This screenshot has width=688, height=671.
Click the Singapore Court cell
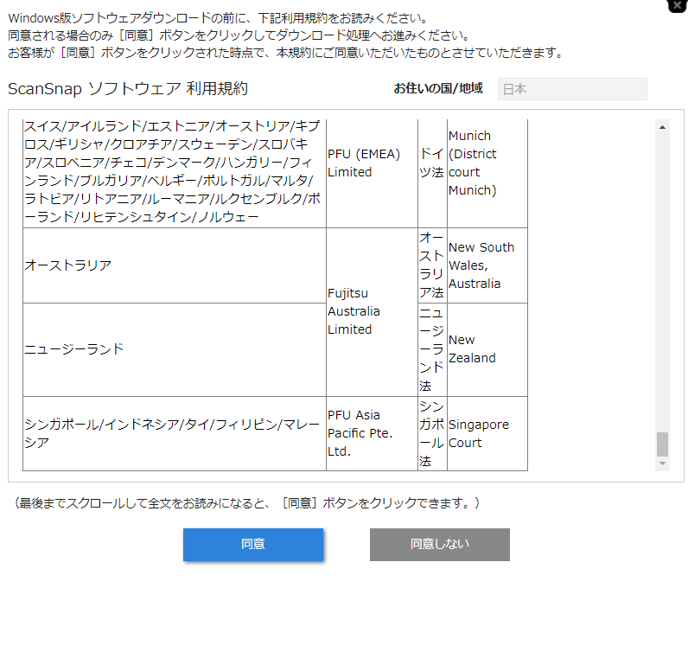pos(487,433)
